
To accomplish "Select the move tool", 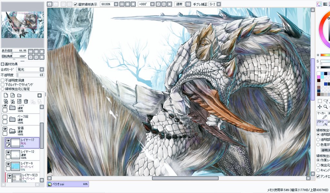I will pos(319,107).
